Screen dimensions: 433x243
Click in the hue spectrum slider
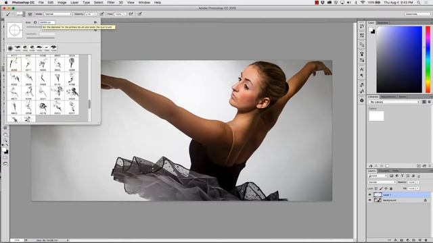[x=428, y=59]
